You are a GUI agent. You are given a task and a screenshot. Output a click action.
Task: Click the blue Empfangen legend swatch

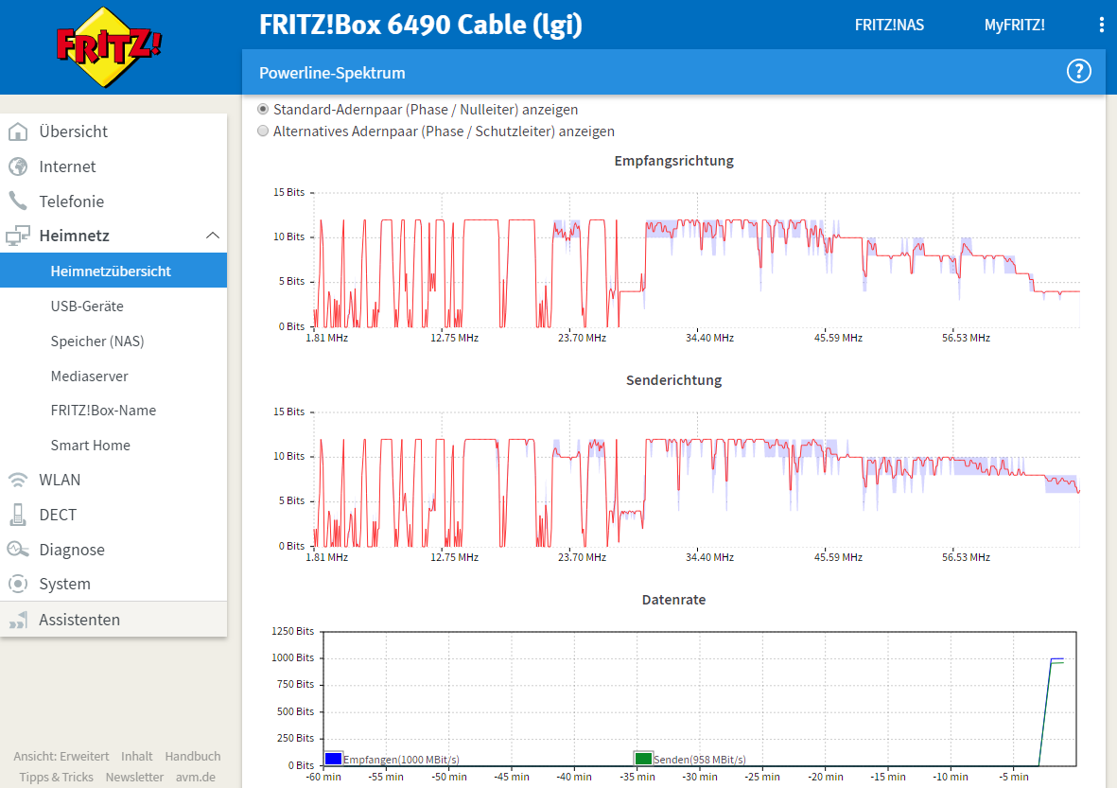[x=333, y=758]
